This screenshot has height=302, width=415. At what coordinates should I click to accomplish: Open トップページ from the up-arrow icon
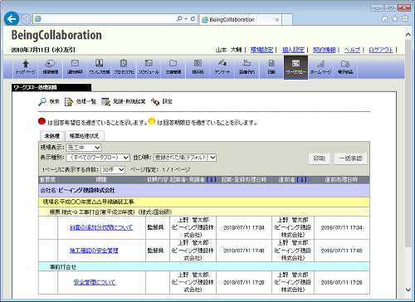[x=26, y=67]
